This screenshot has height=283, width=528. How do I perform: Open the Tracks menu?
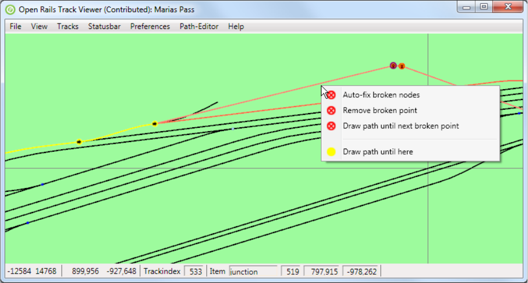coord(68,26)
